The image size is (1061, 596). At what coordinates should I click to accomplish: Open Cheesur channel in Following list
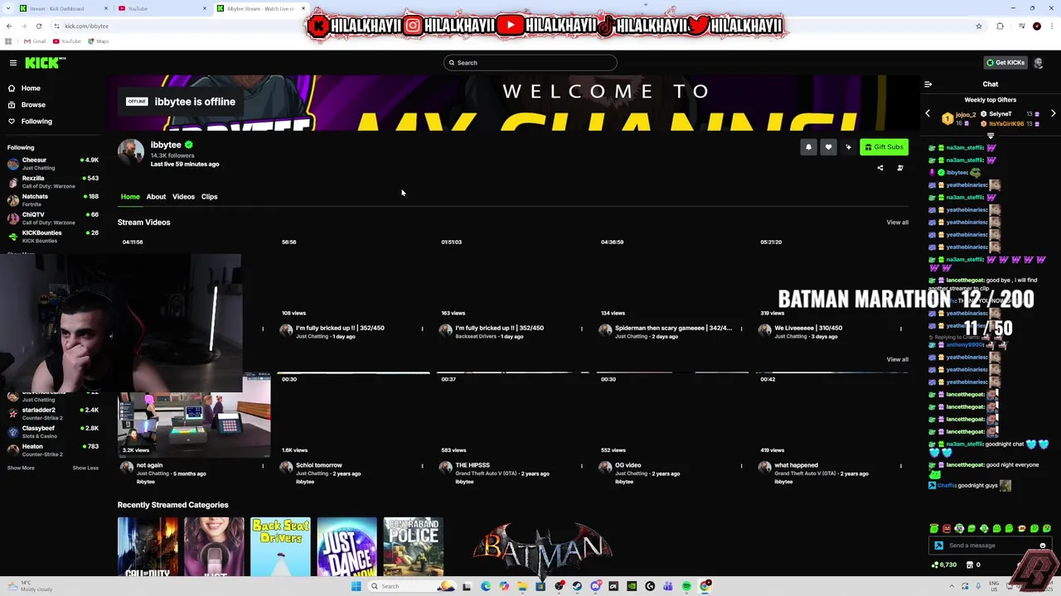52,164
